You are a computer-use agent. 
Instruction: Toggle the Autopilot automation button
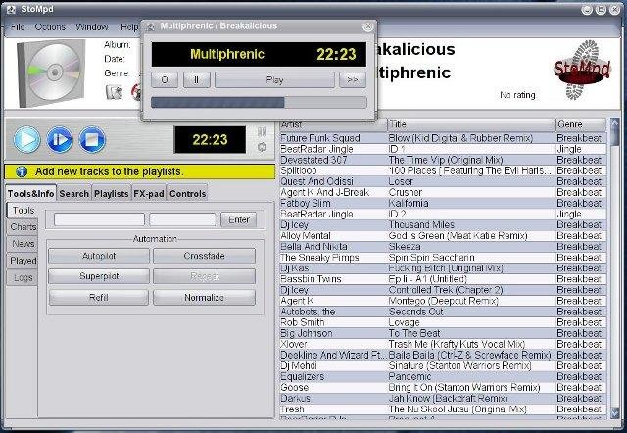(99, 256)
